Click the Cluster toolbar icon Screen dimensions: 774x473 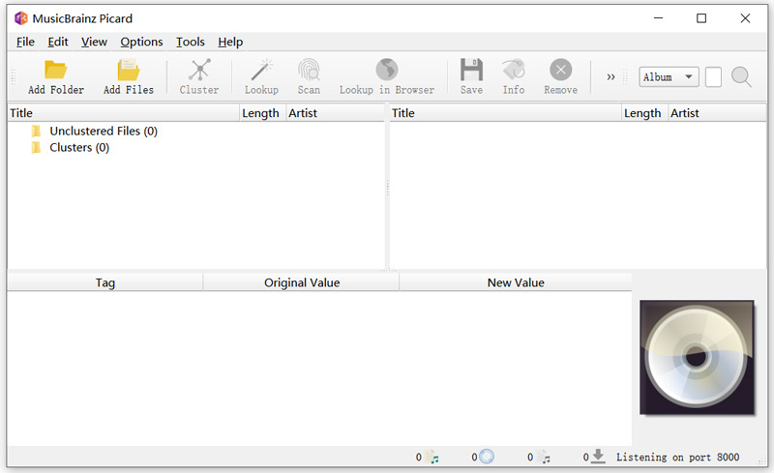(199, 70)
